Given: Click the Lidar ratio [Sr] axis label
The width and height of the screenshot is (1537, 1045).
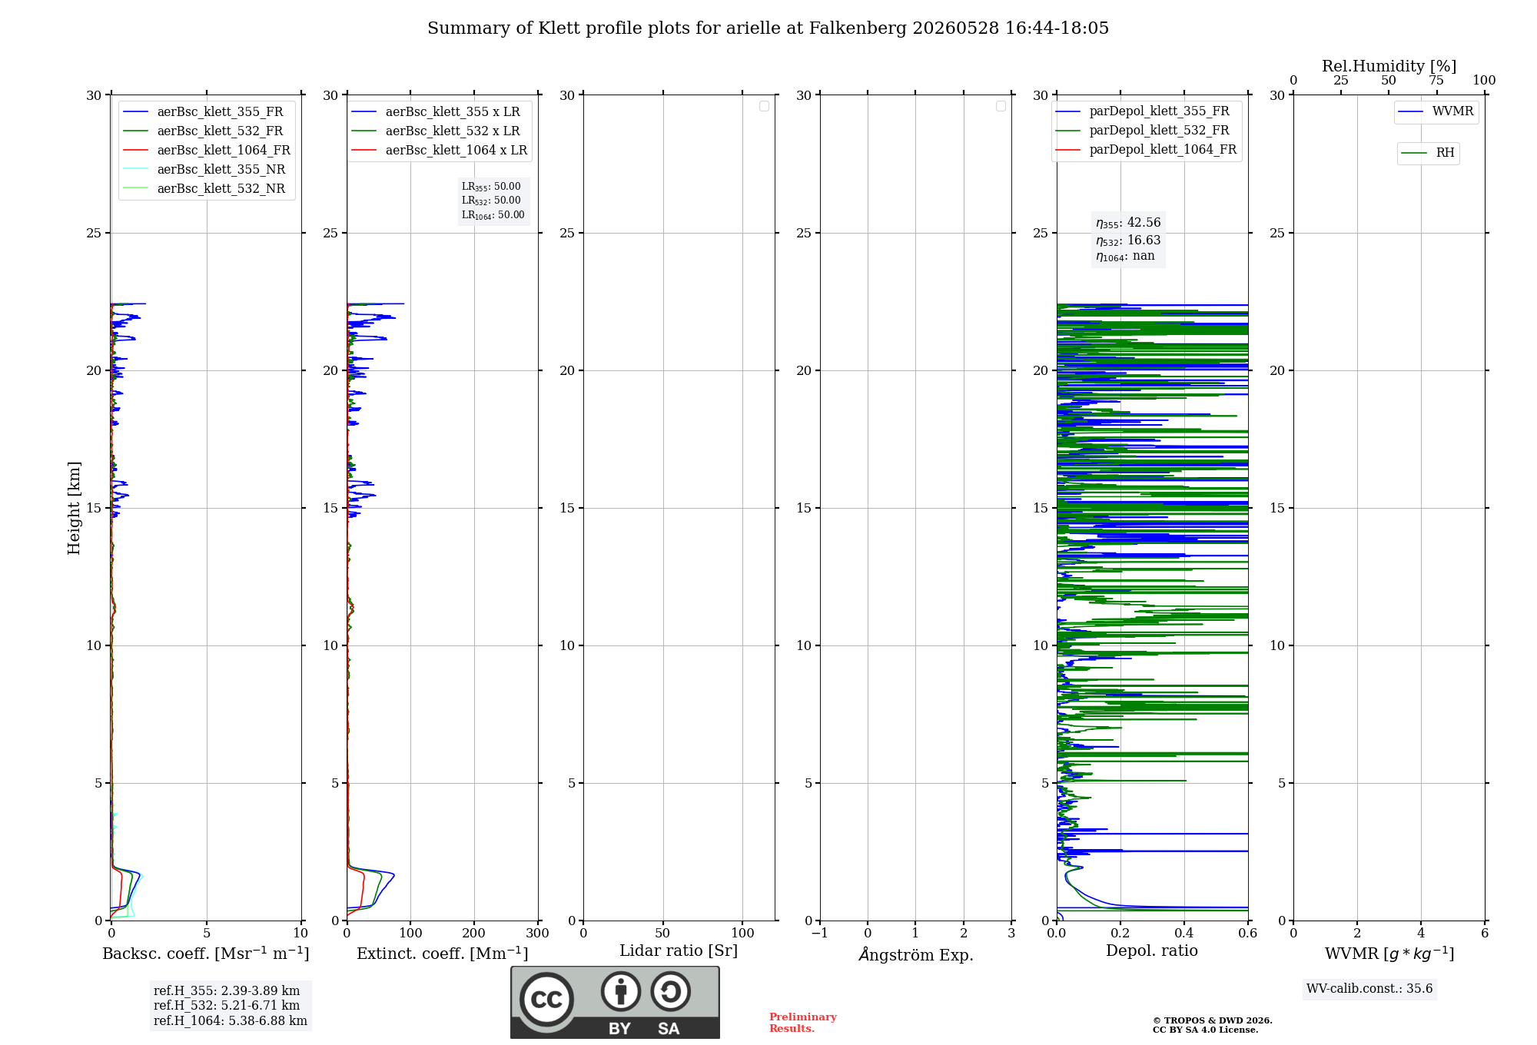Looking at the screenshot, I should [x=679, y=951].
